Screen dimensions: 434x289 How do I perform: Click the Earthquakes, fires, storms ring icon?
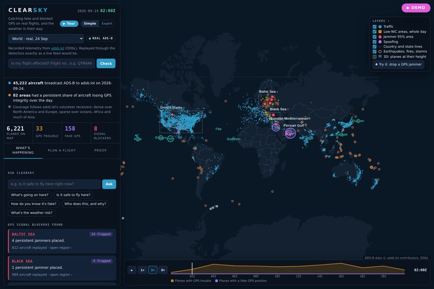[380, 52]
